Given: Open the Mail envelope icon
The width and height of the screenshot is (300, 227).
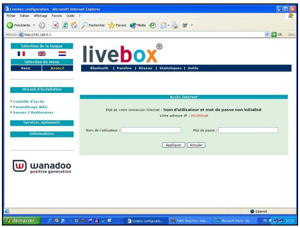Looking at the screenshot, I should [164, 25].
